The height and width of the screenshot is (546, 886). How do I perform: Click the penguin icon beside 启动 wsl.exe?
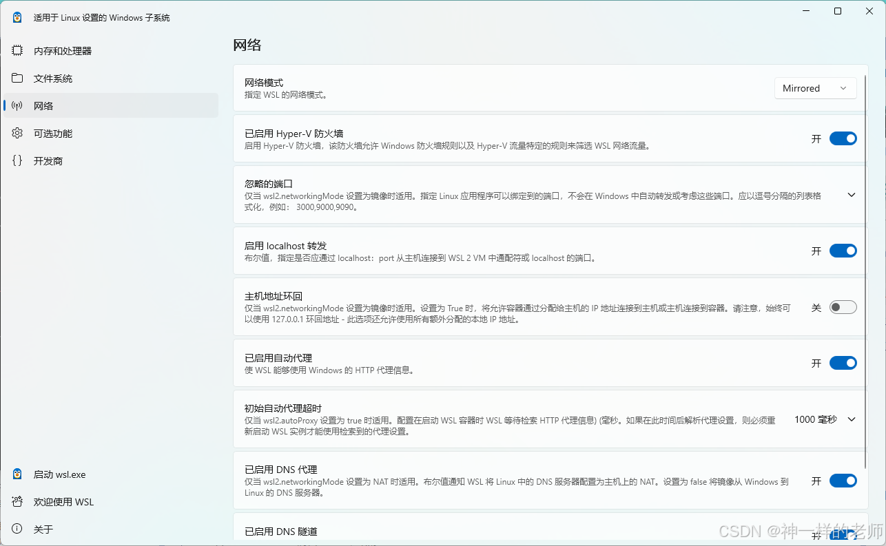click(x=17, y=474)
